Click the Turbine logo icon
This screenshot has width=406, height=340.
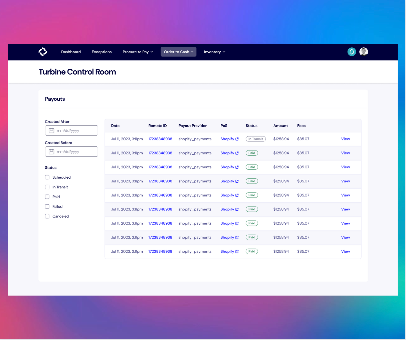[x=43, y=52]
